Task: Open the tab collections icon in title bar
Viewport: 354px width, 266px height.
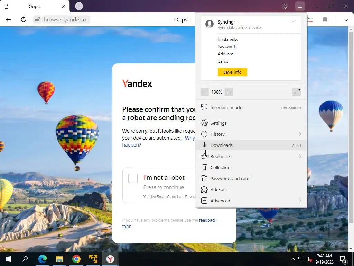Action: point(285,6)
